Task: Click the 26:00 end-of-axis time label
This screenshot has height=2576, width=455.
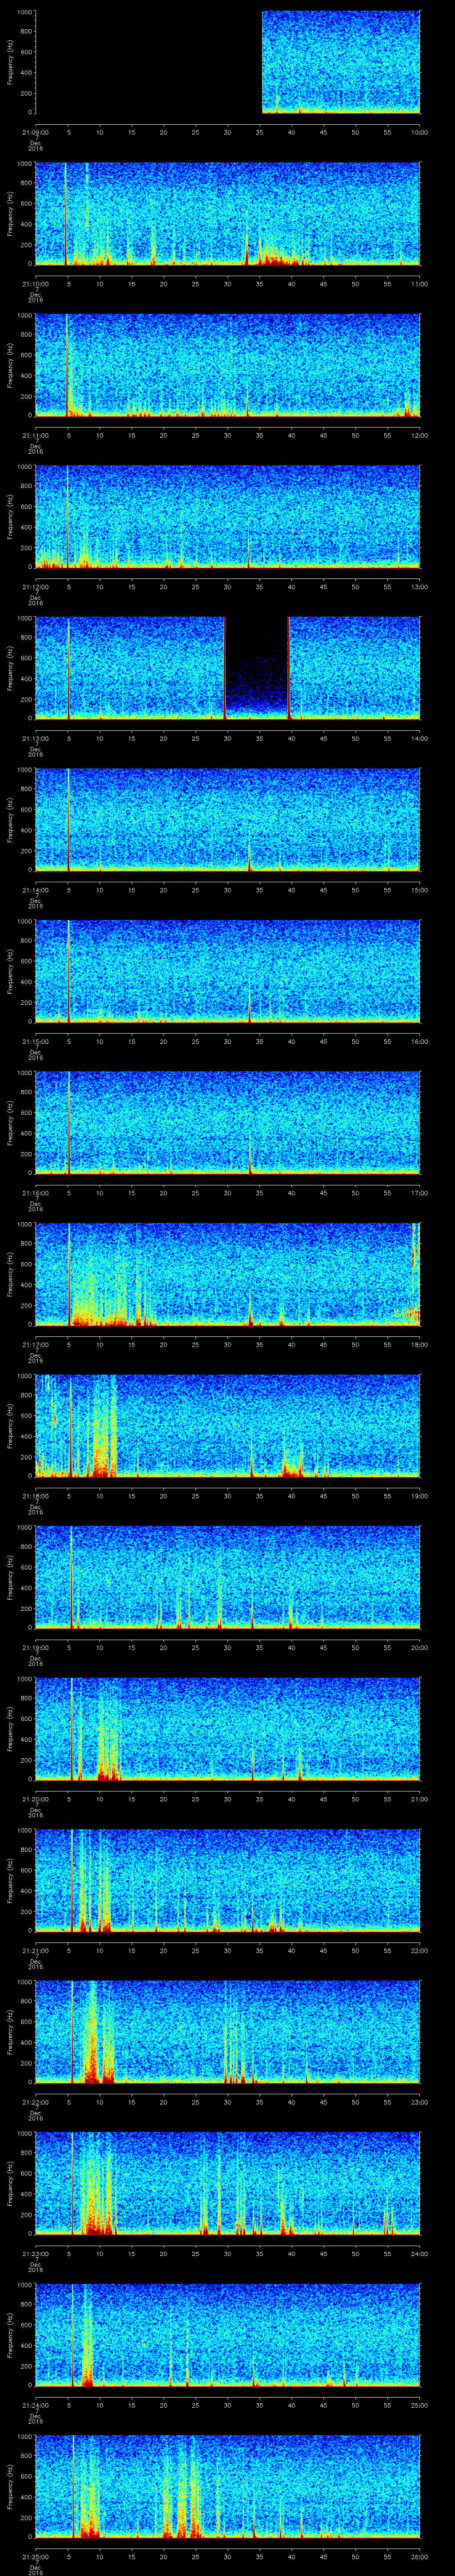Action: point(420,2556)
